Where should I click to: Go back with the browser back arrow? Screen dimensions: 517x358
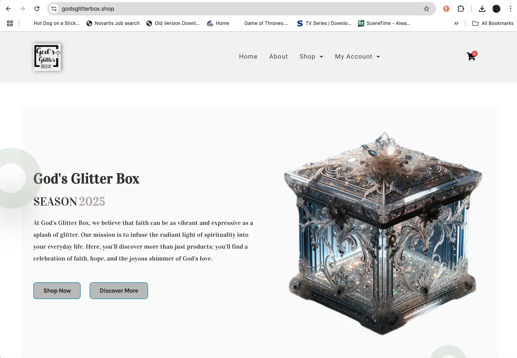(x=8, y=9)
